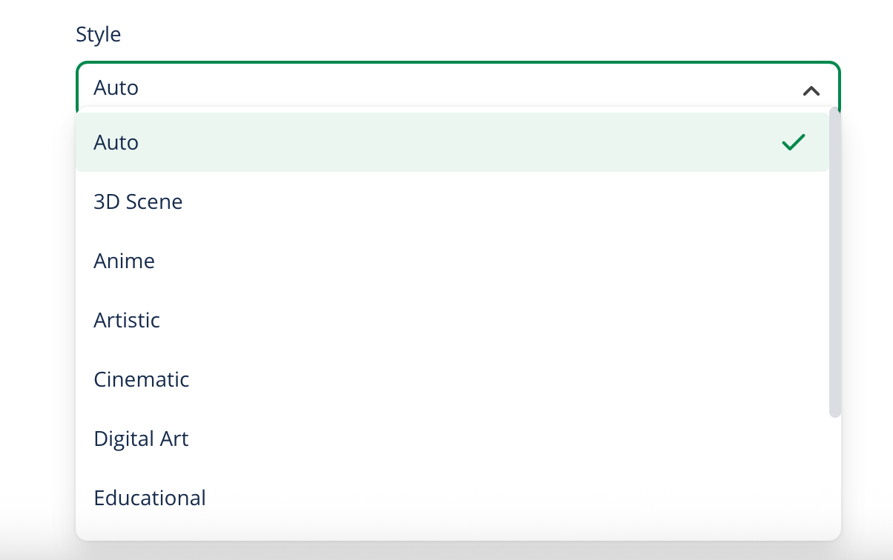
Task: Click the scrollbar track below the thumb
Action: click(x=834, y=474)
